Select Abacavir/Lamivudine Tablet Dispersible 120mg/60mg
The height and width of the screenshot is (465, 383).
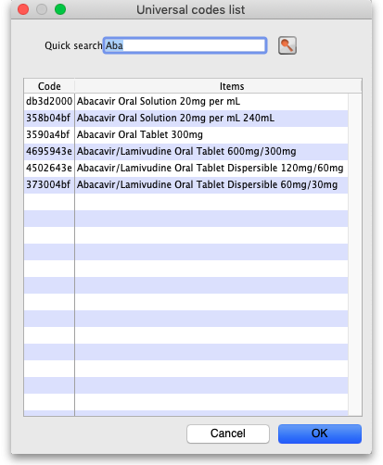186,168
